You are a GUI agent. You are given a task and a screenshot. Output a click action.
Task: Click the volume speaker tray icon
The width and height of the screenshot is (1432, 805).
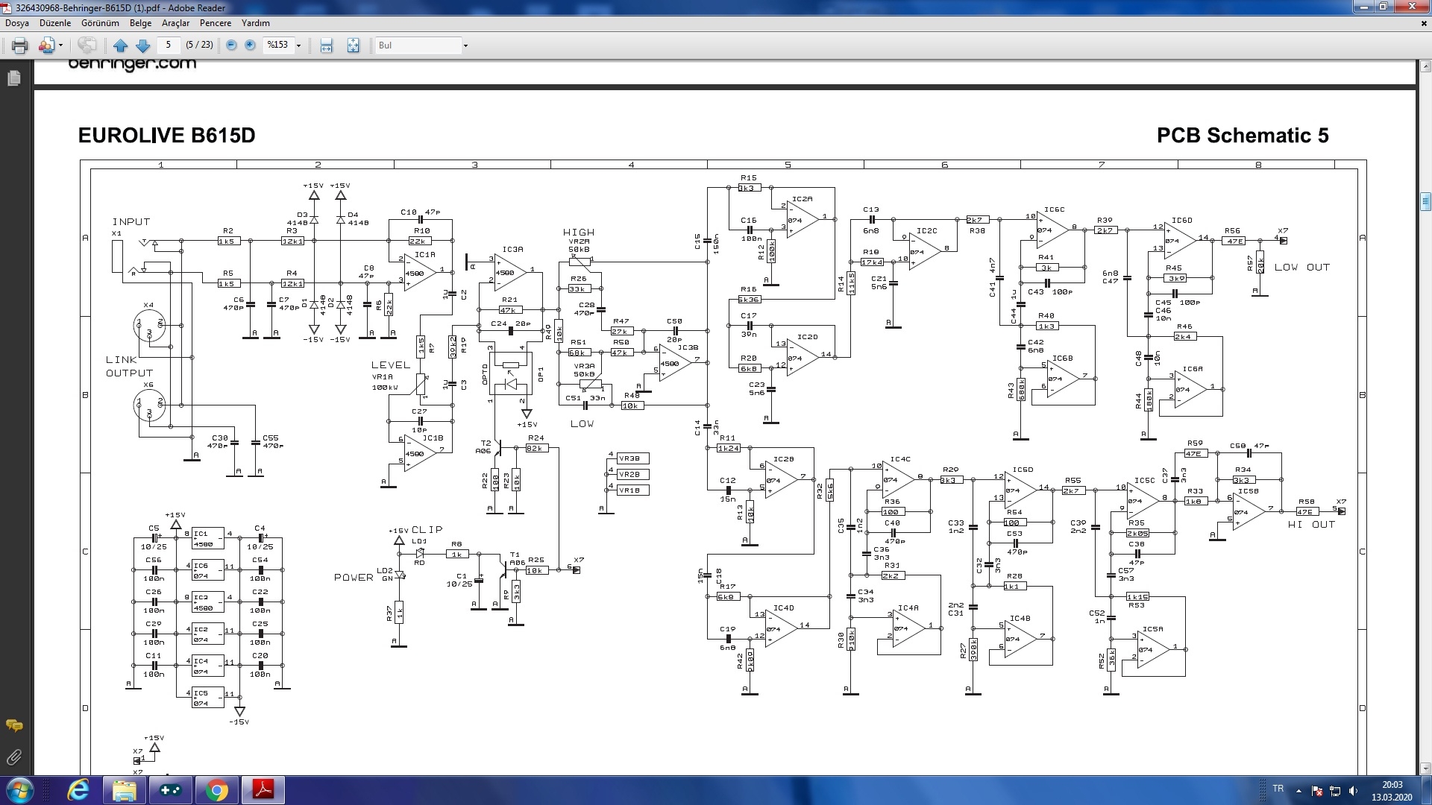1354,791
